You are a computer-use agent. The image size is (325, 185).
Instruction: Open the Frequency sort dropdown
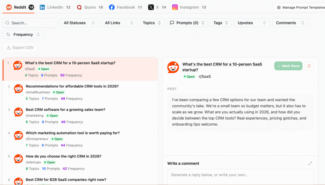[x=23, y=34]
